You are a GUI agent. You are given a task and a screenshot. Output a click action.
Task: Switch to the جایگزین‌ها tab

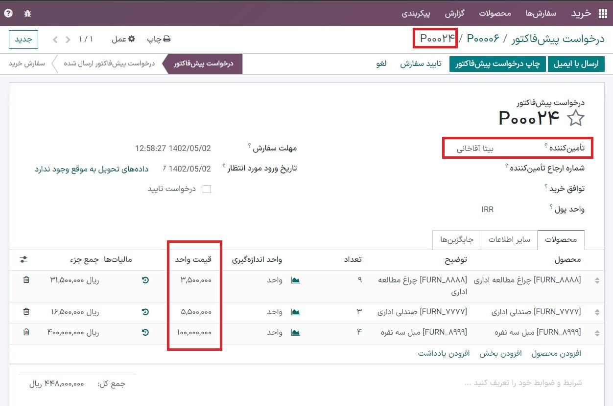coord(457,240)
